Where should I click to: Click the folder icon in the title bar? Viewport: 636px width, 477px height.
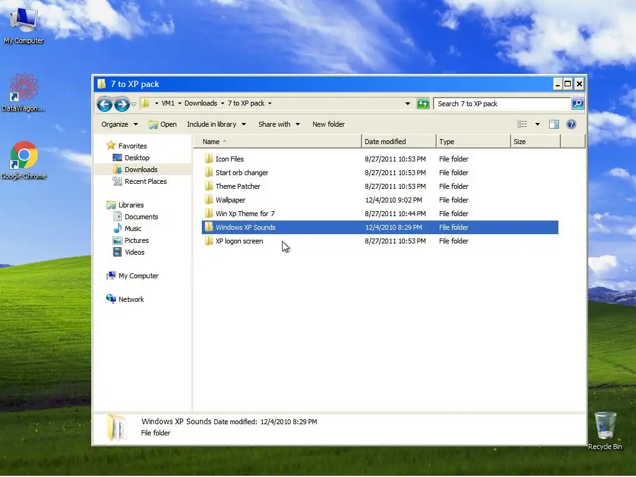(101, 84)
